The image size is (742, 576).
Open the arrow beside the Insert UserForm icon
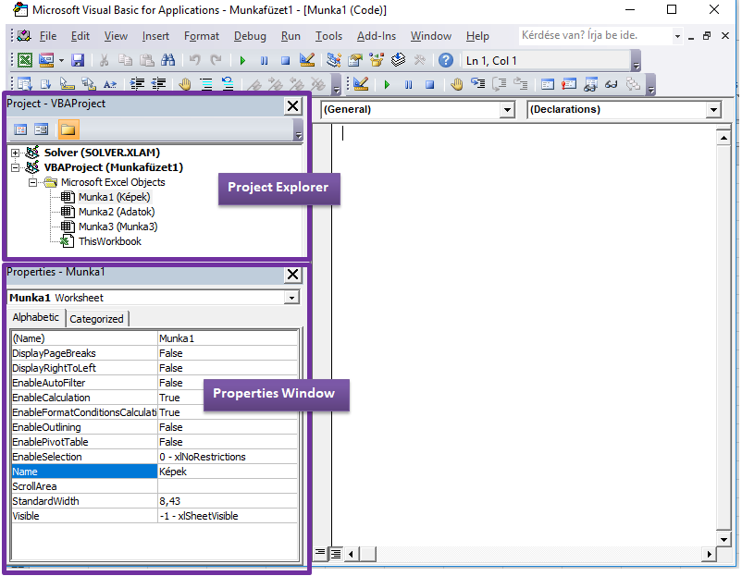pos(61,60)
